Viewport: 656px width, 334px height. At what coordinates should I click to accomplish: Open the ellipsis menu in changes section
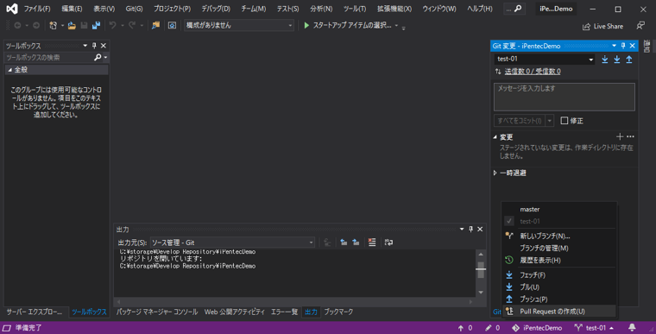tap(630, 136)
